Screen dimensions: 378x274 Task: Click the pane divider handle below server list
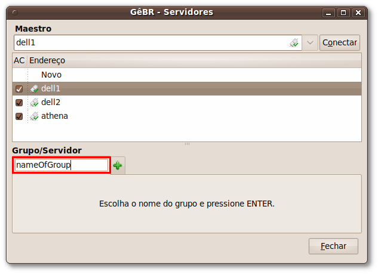coord(187,144)
